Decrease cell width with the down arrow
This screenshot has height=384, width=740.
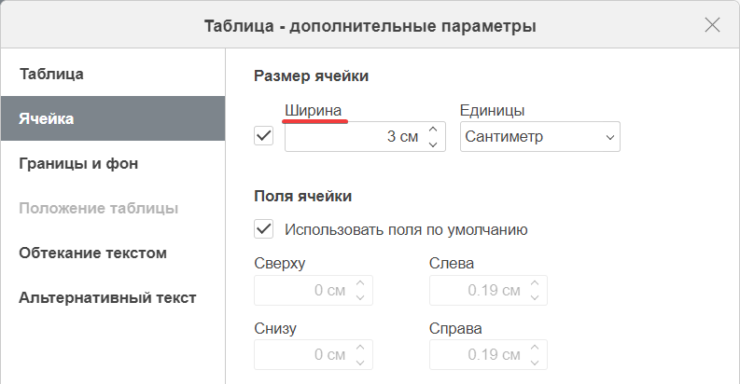click(x=433, y=144)
